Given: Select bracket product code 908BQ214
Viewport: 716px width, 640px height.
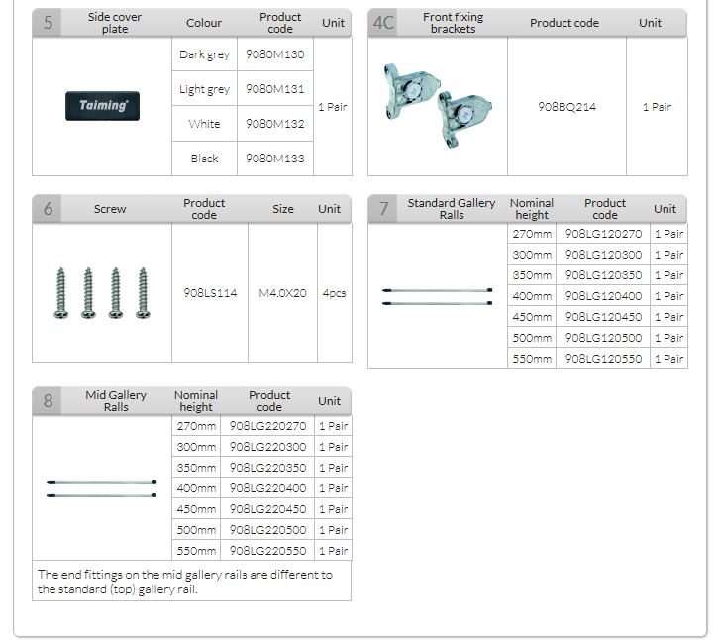Looking at the screenshot, I should click(567, 107).
